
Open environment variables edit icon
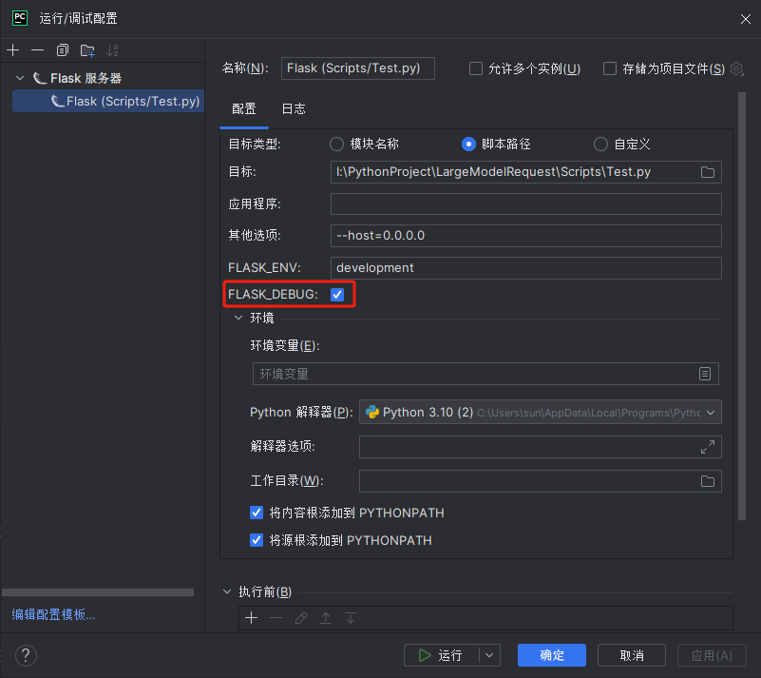[704, 374]
